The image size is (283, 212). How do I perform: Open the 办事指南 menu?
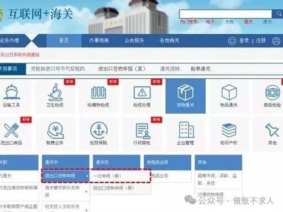(x=99, y=40)
